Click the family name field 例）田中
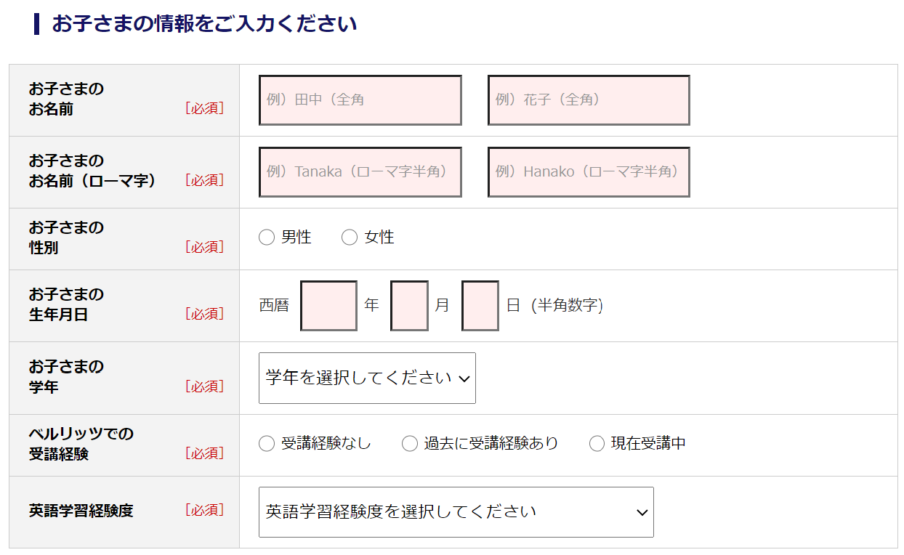 tap(360, 100)
